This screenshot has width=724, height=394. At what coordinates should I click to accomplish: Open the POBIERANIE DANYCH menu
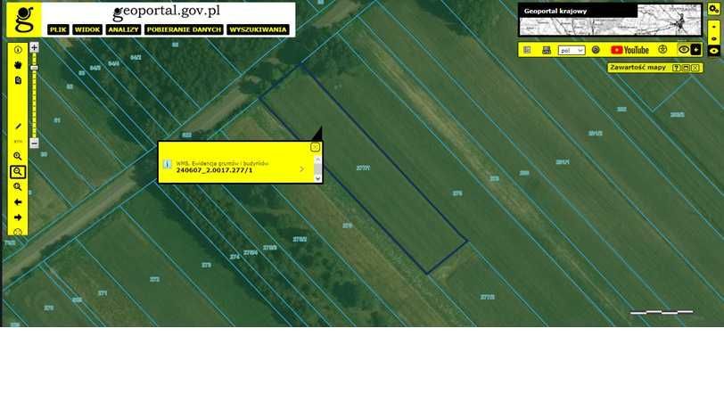click(x=184, y=29)
